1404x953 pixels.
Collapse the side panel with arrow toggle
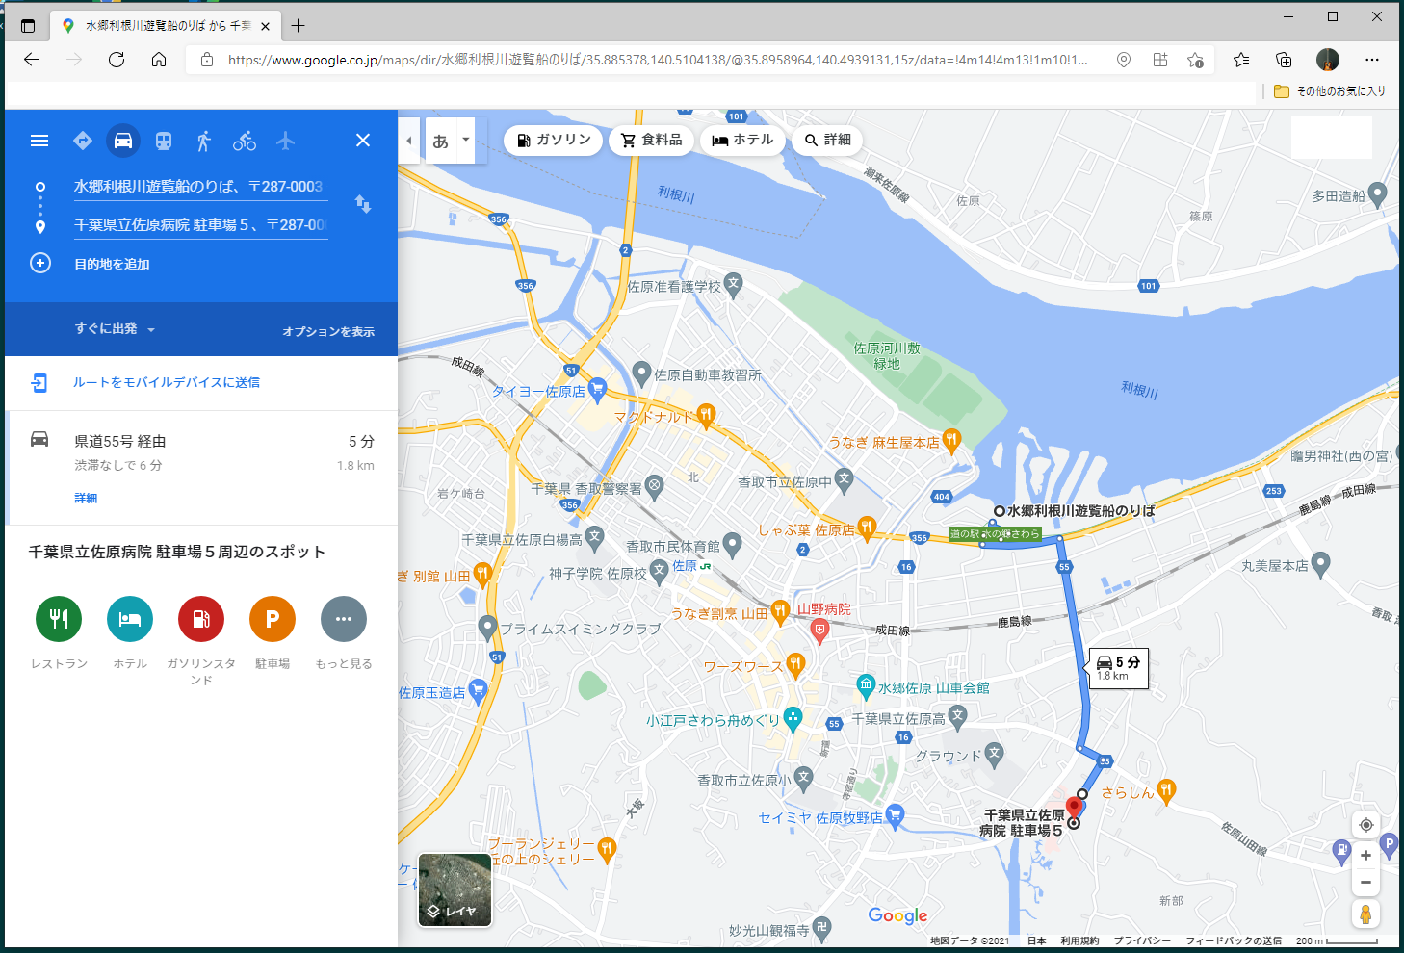(x=409, y=141)
